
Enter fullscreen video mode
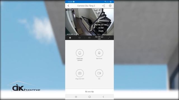(x=109, y=38)
